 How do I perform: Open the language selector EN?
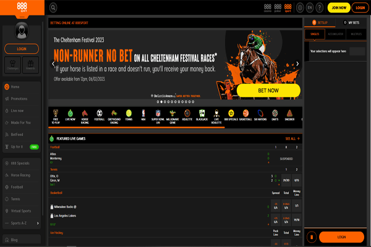coord(310,8)
